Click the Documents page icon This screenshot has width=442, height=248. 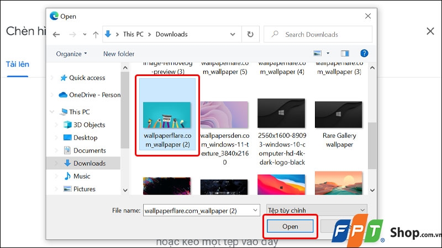click(67, 150)
